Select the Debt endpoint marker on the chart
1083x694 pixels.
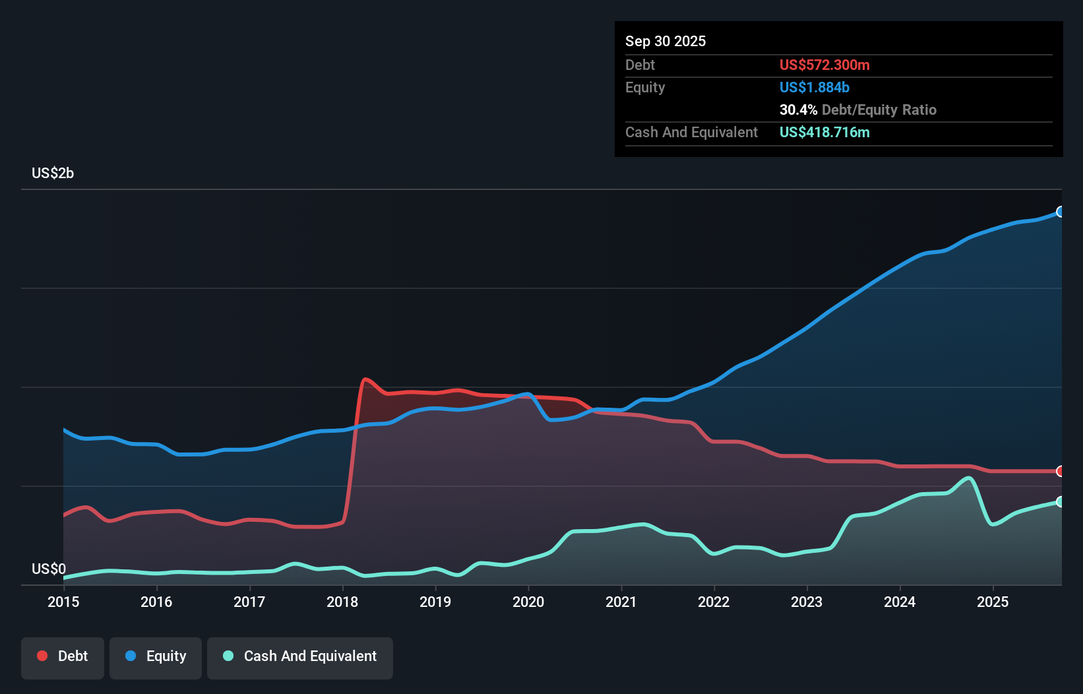coord(1060,471)
